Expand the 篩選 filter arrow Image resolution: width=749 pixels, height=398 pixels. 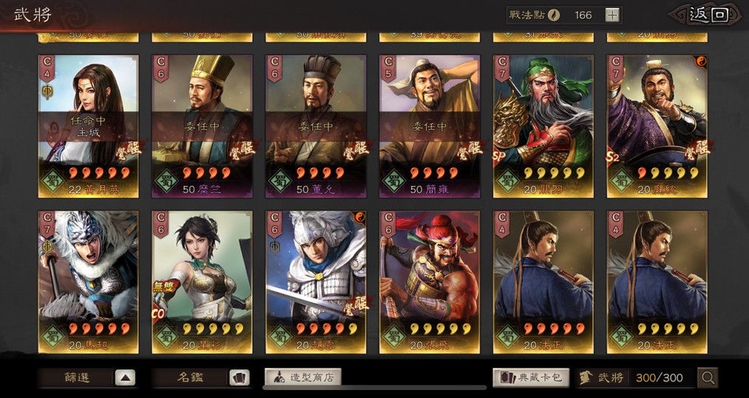(x=125, y=378)
